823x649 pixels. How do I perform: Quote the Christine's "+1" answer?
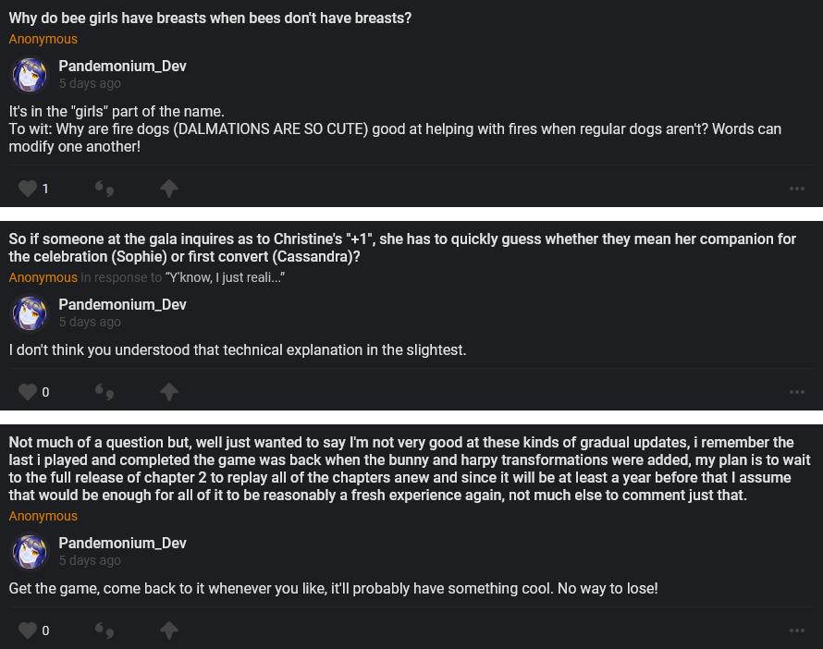[x=104, y=392]
